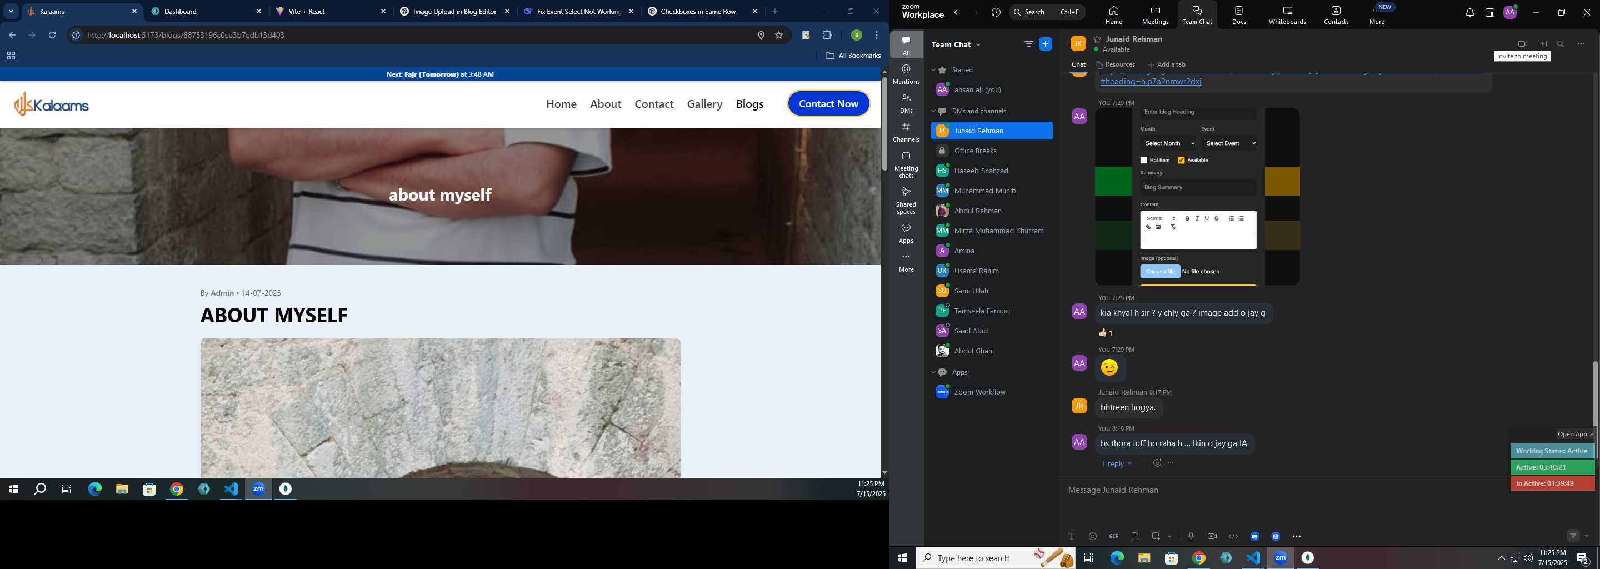Bookmark this page with Chrome star icon

779,36
